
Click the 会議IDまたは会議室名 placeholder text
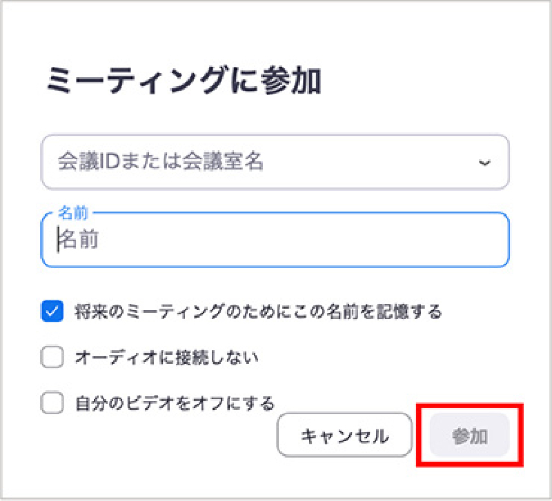[161, 162]
